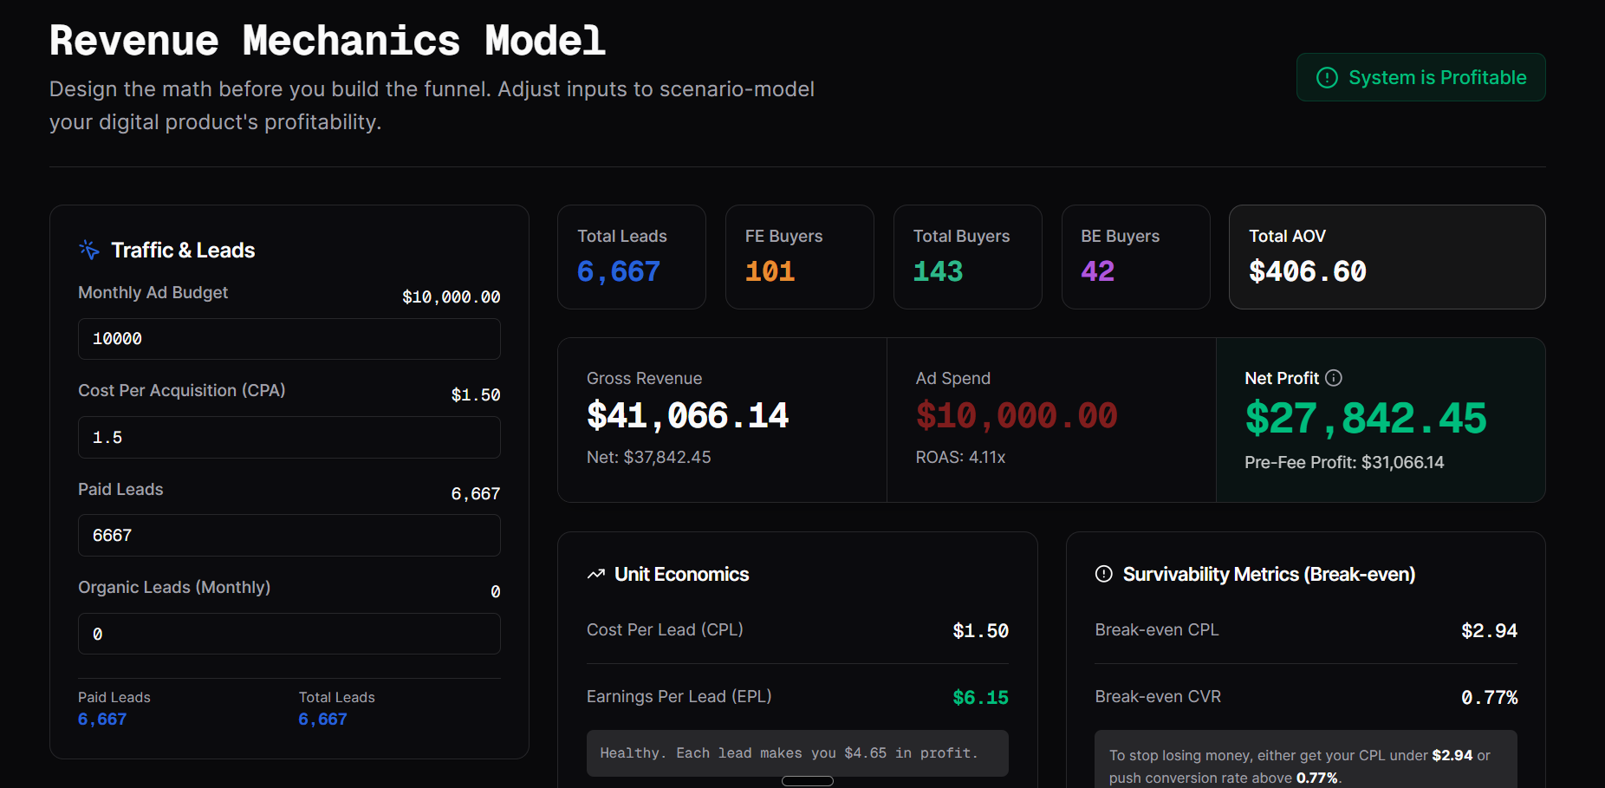Click the Earnings Per Lead value $6.15
1605x788 pixels.
click(x=981, y=698)
